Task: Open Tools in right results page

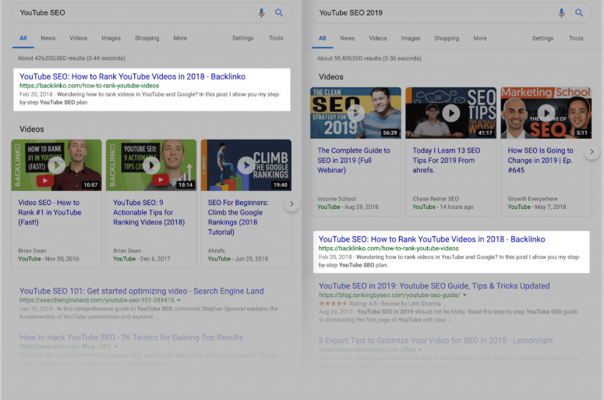Action: click(576, 38)
